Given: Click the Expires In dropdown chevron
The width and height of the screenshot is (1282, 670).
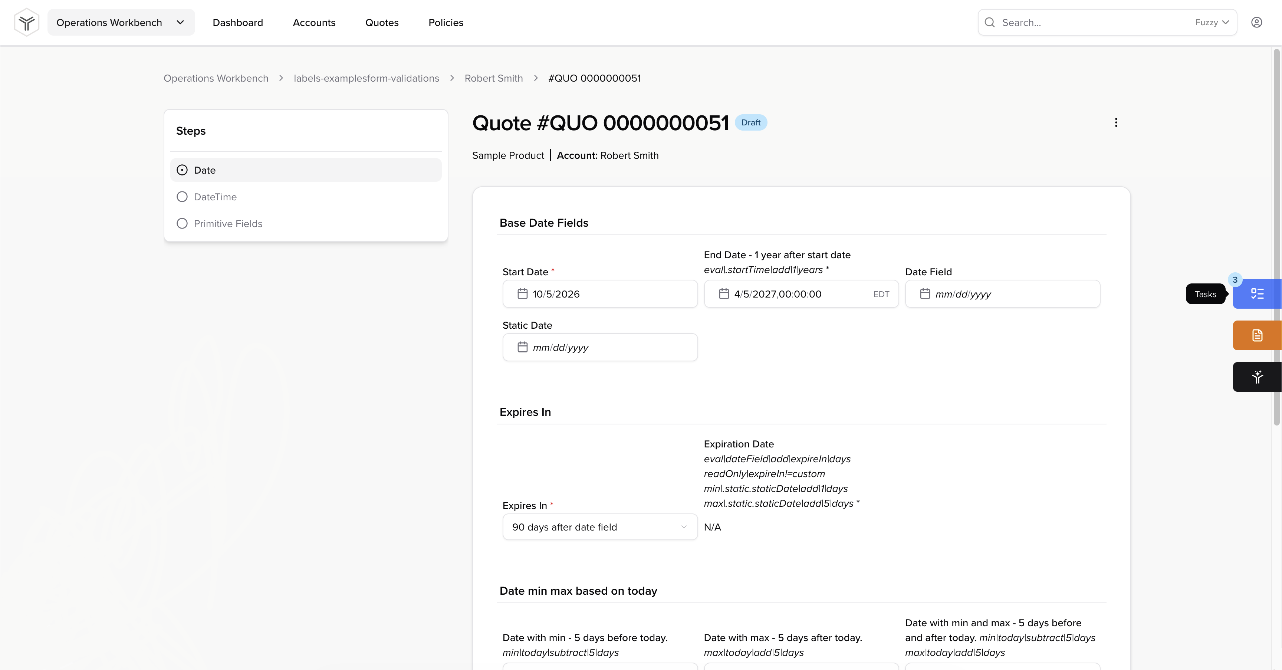Looking at the screenshot, I should [684, 527].
